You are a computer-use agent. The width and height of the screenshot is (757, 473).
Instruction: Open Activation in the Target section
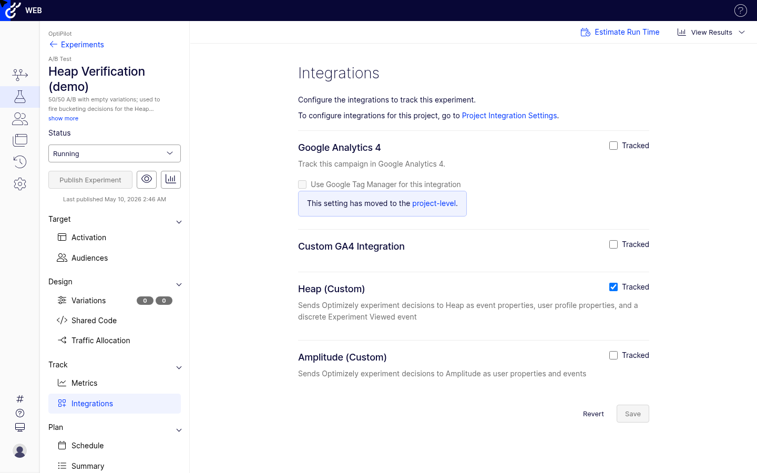tap(115, 238)
